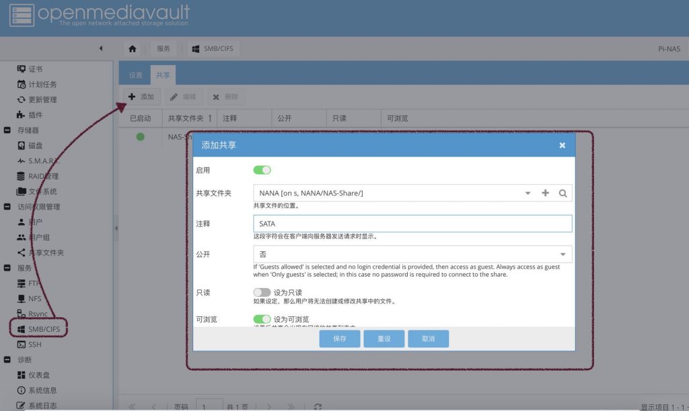Open 更新管理 update management
The image size is (689, 411).
37,99
